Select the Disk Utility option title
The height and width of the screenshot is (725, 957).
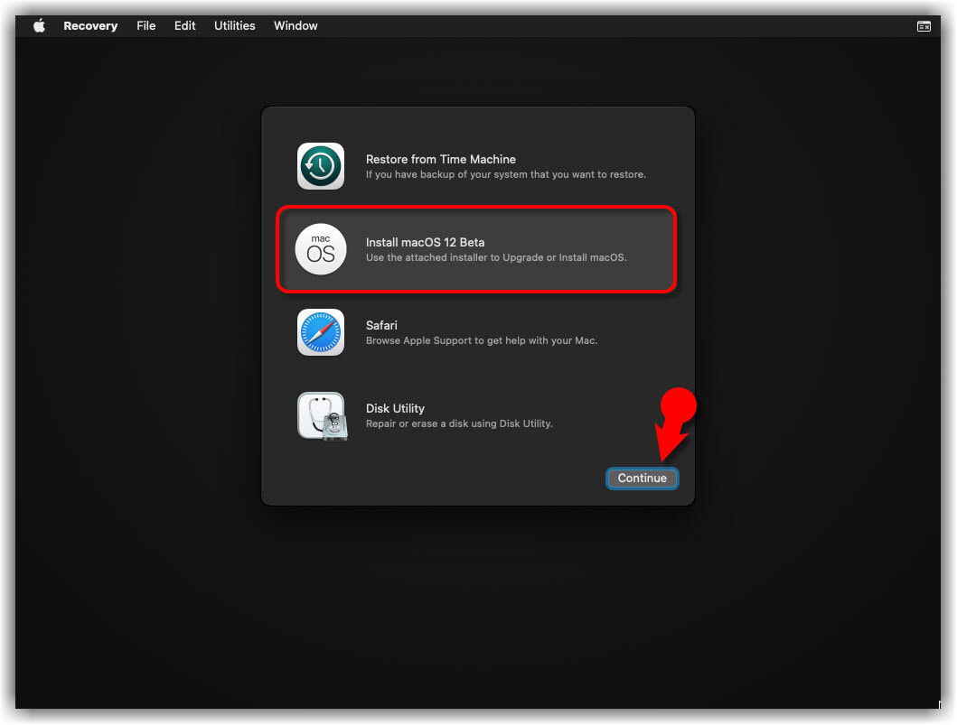[395, 408]
